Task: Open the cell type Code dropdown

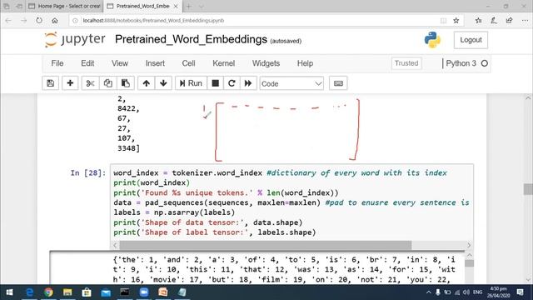Action: tap(291, 83)
